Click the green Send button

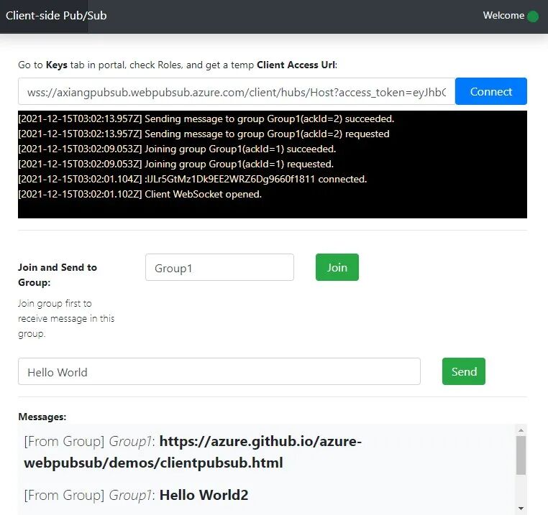click(x=463, y=371)
